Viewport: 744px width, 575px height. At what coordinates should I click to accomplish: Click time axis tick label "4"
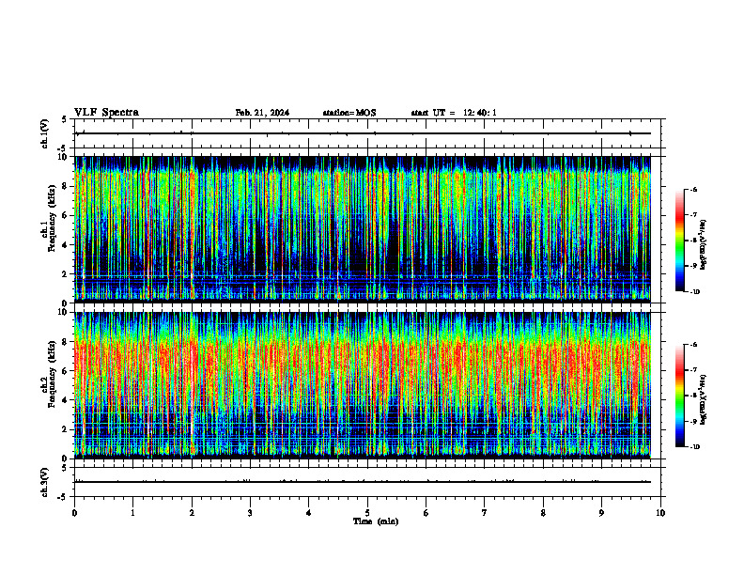coord(309,513)
